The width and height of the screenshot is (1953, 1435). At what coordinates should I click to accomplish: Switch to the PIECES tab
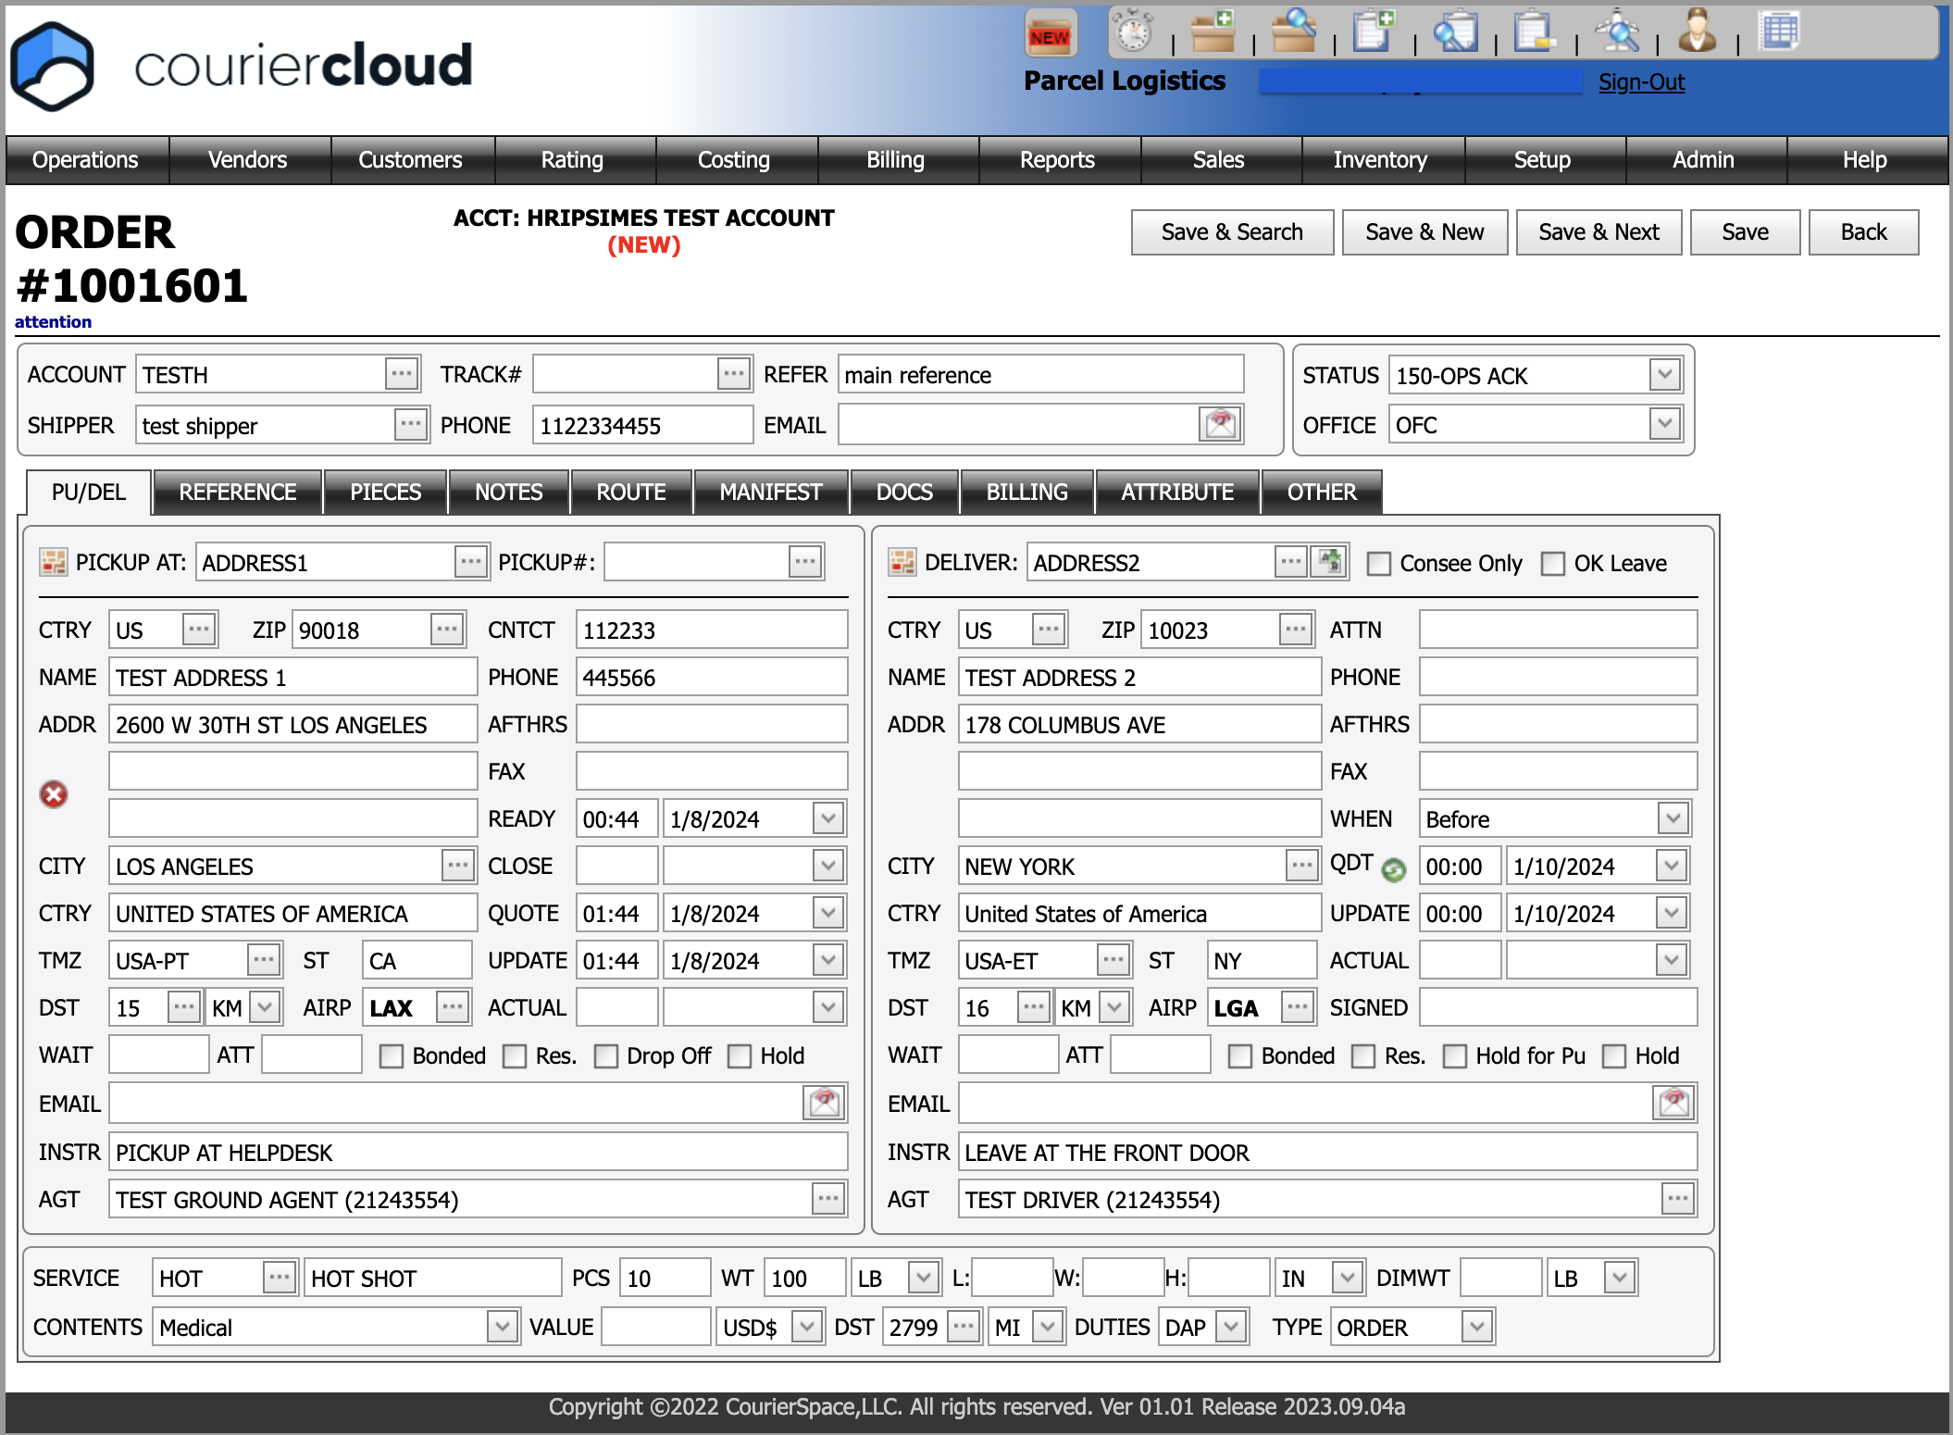385,492
